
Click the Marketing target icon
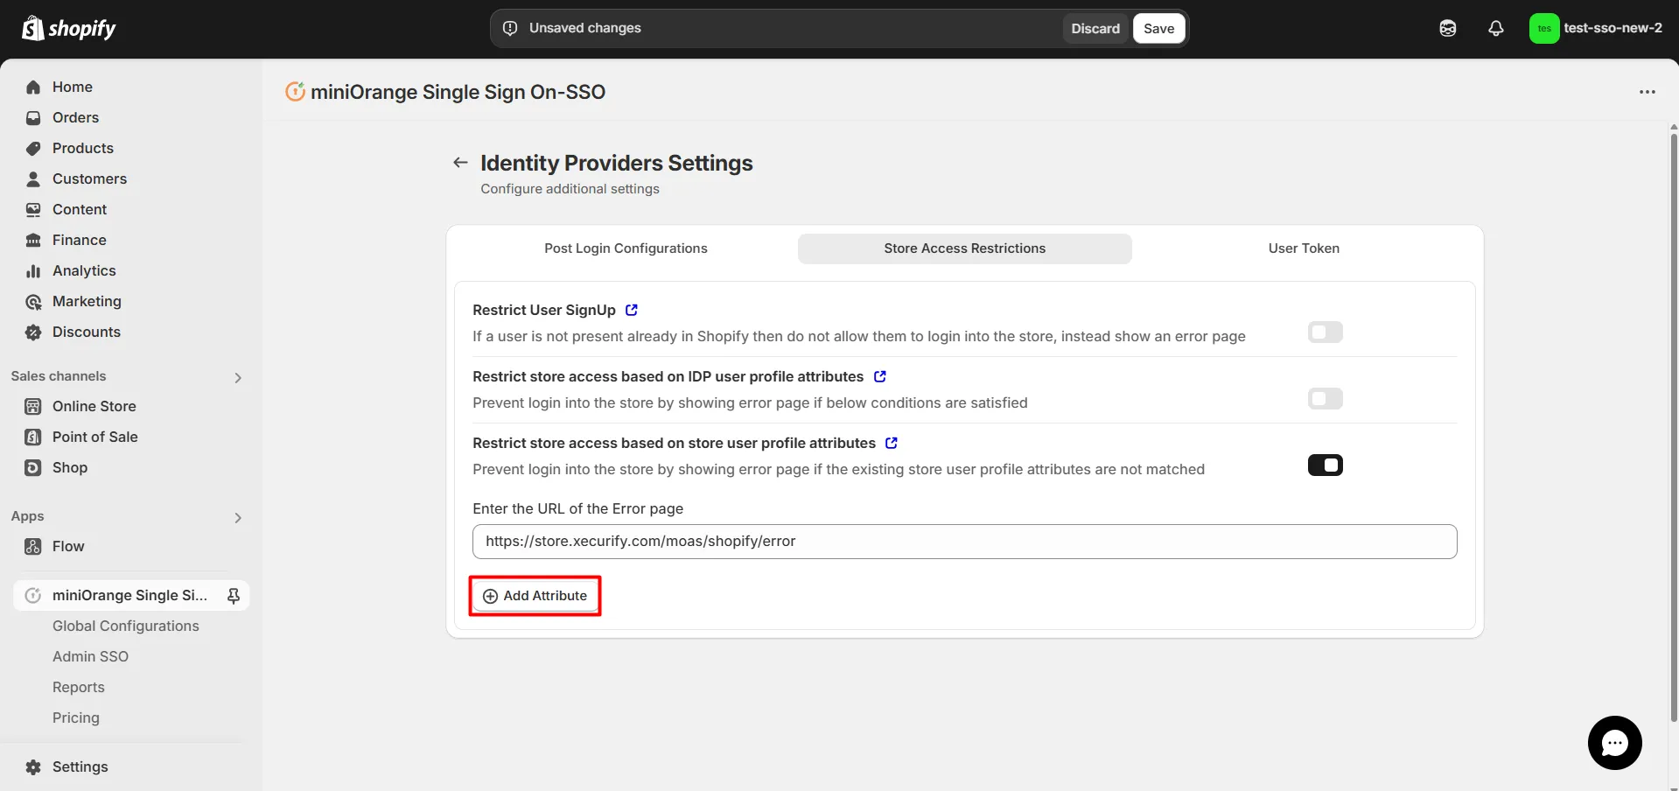coord(33,301)
